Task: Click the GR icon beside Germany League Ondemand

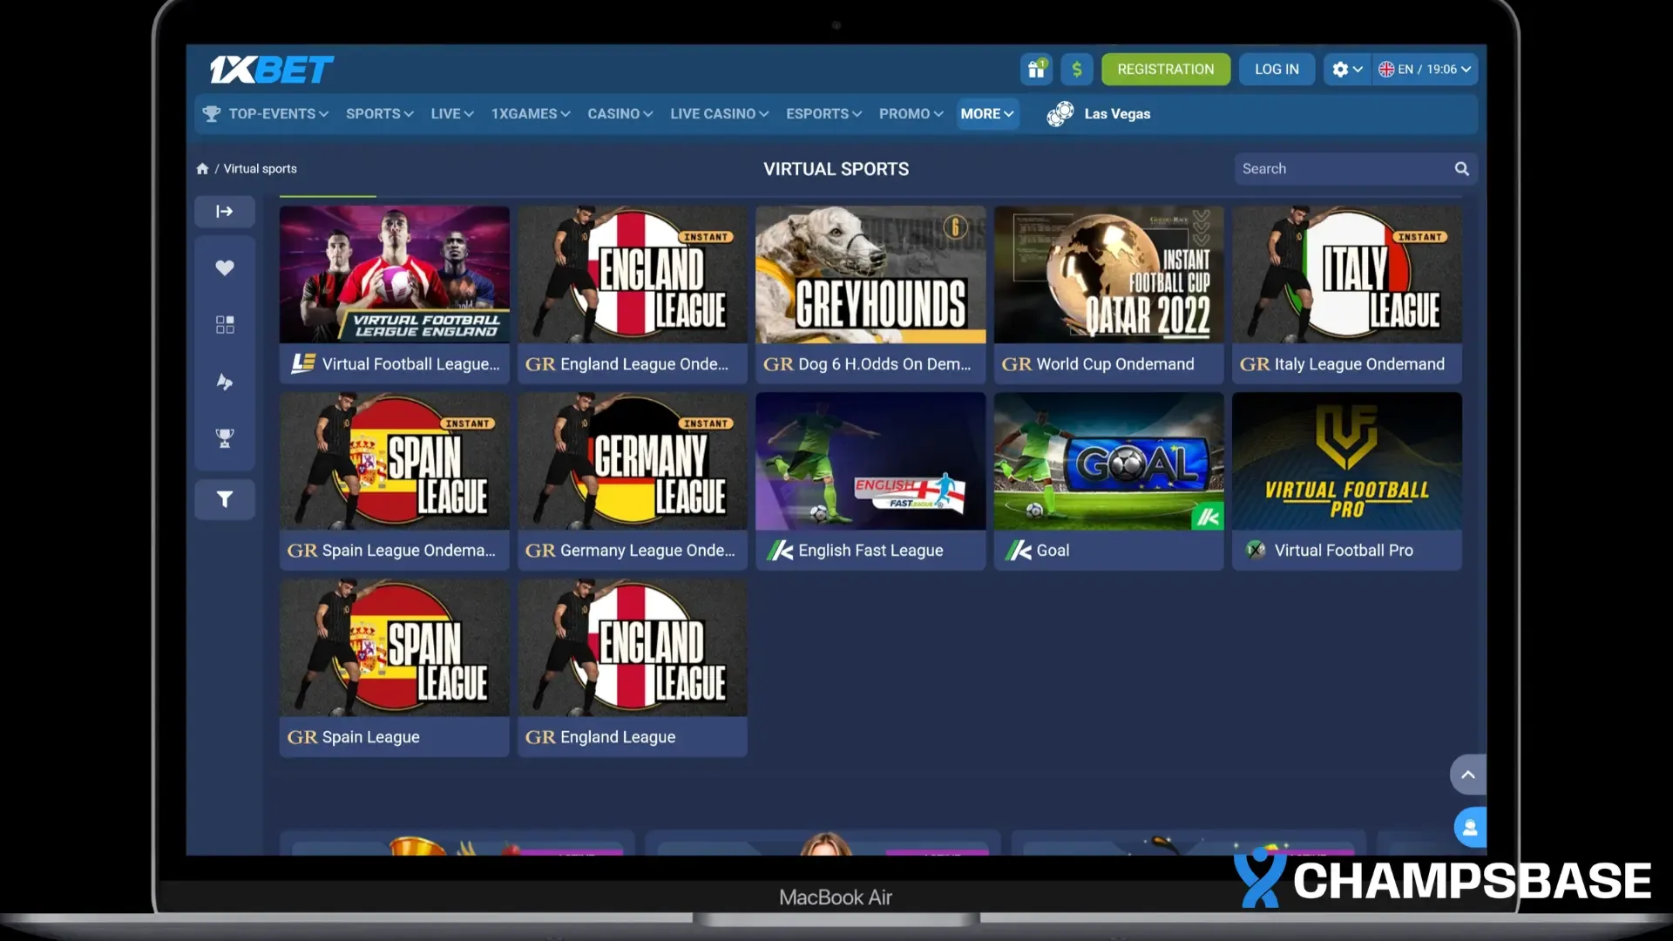Action: click(540, 551)
